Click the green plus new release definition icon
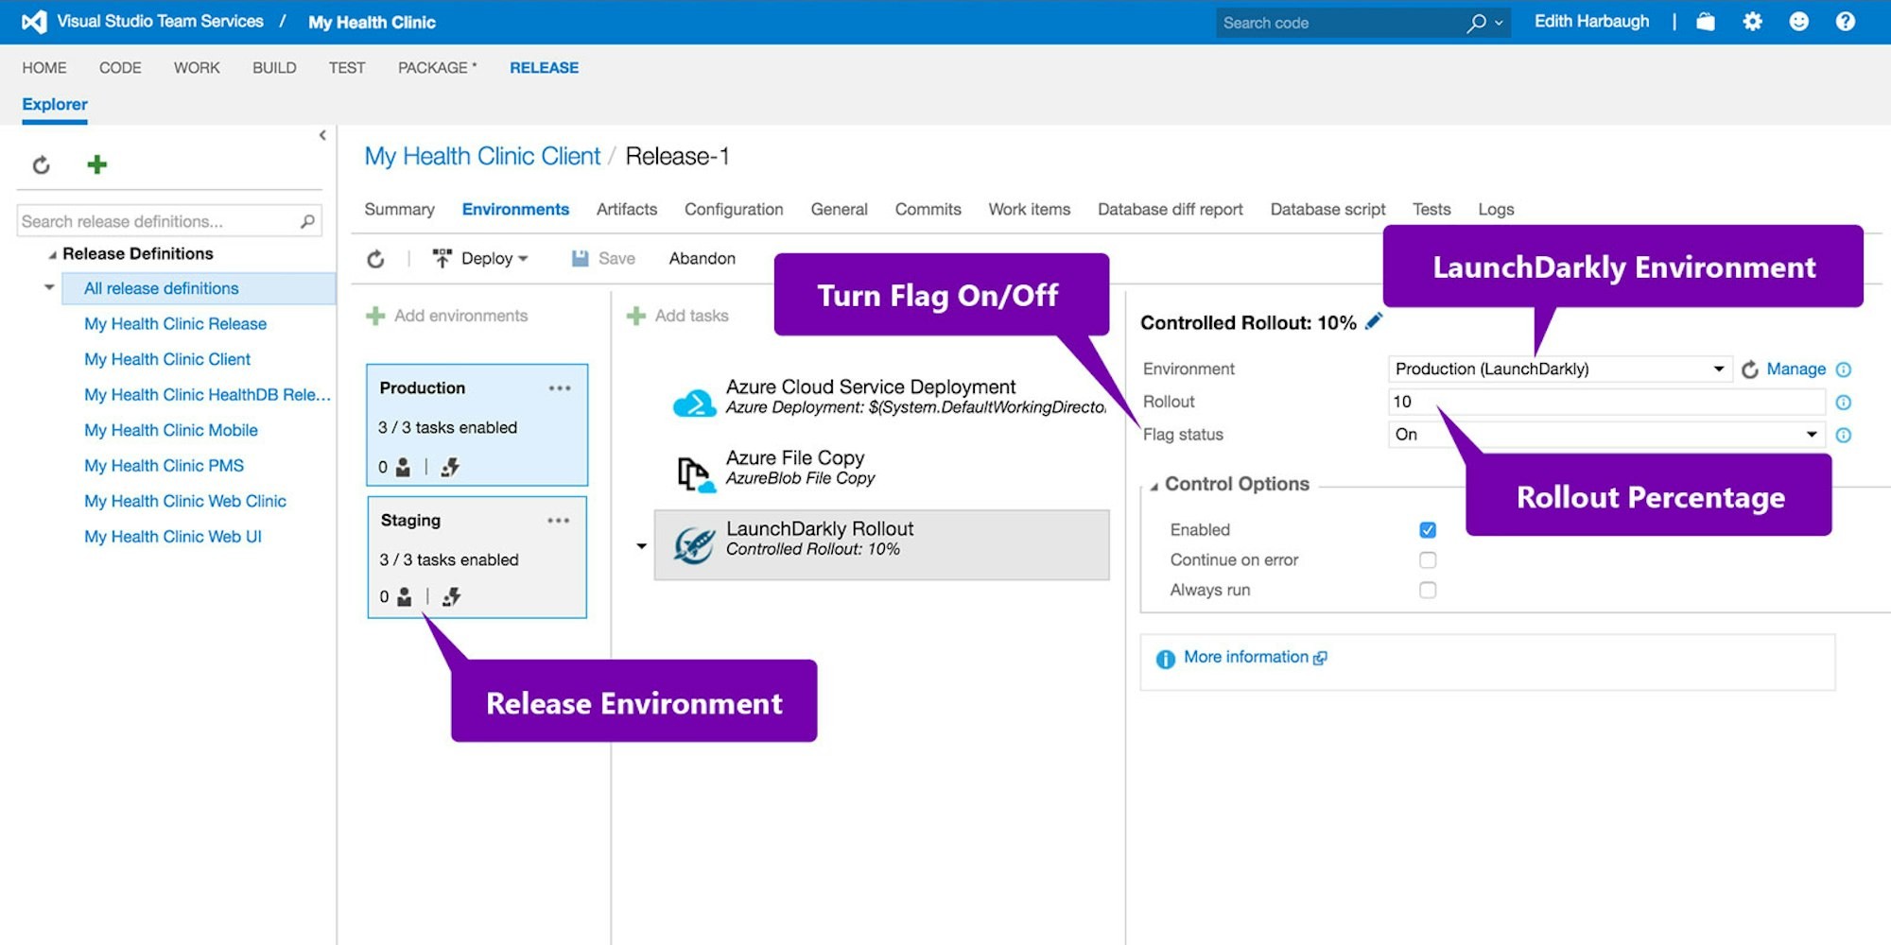The height and width of the screenshot is (945, 1891). pyautogui.click(x=96, y=164)
